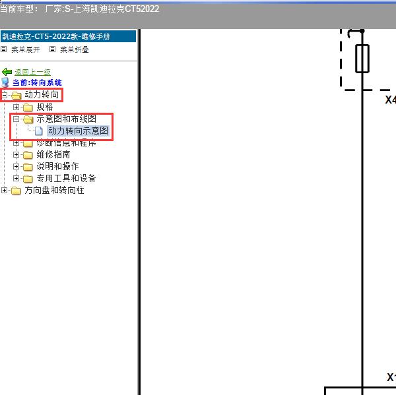The image size is (396, 395).
Task: Collapse the 示意图和布线图 node
Action: [x=16, y=119]
